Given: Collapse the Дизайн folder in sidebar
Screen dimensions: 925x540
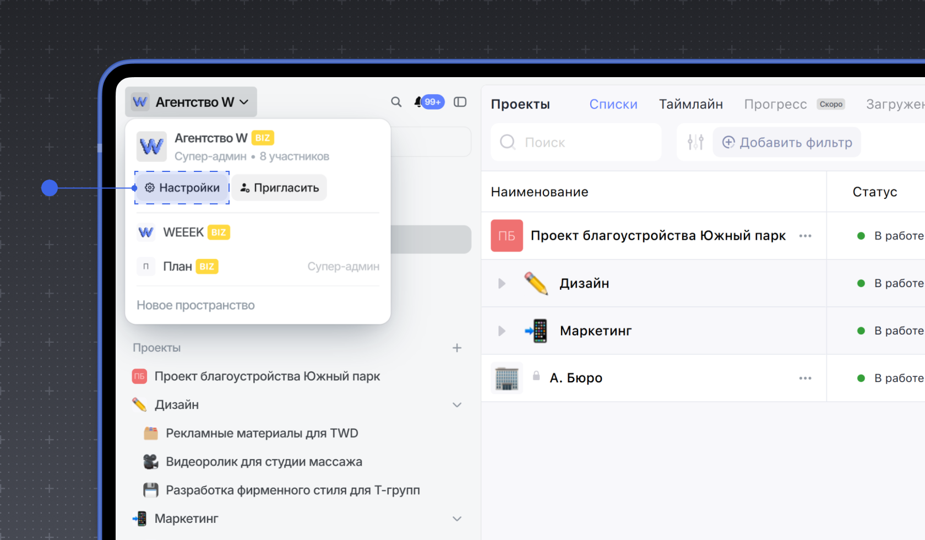Looking at the screenshot, I should pyautogui.click(x=456, y=405).
